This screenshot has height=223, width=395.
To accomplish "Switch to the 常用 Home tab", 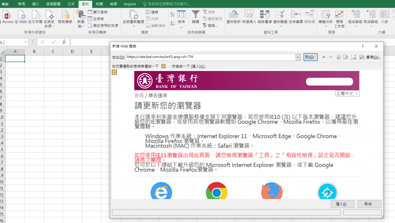I will point(22,4).
